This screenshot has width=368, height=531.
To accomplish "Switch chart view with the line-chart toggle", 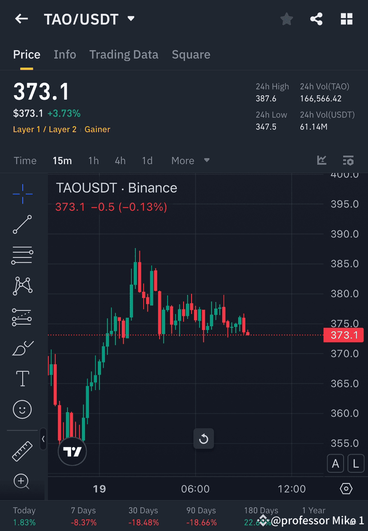I will (321, 161).
